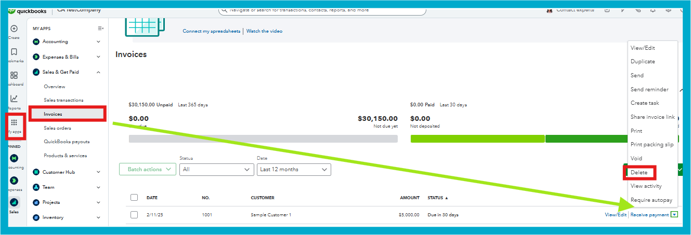The width and height of the screenshot is (691, 235).
Task: Select Share invoice link option
Action: coord(653,117)
